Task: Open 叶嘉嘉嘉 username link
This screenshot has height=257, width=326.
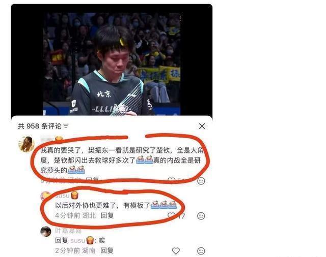Action: tap(68, 231)
